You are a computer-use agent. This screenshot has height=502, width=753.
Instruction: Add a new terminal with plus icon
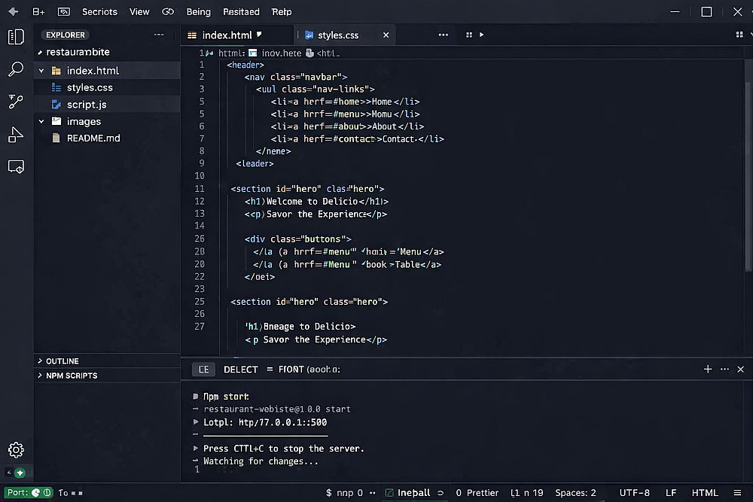708,369
